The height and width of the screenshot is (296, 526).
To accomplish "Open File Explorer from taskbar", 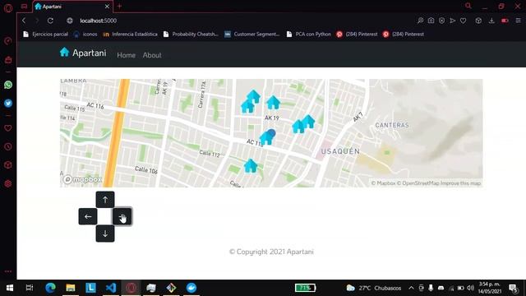I will tap(71, 288).
